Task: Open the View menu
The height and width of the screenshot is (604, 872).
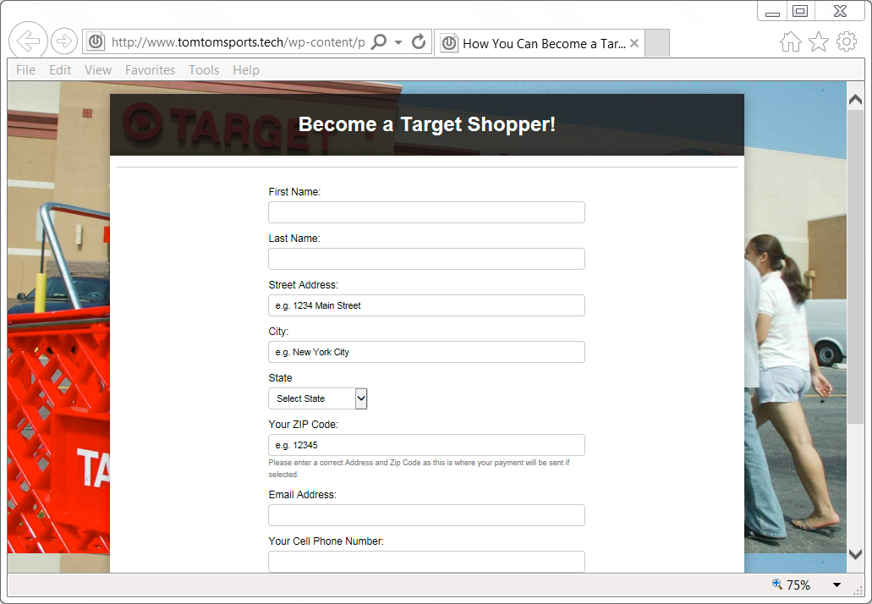Action: click(x=98, y=70)
